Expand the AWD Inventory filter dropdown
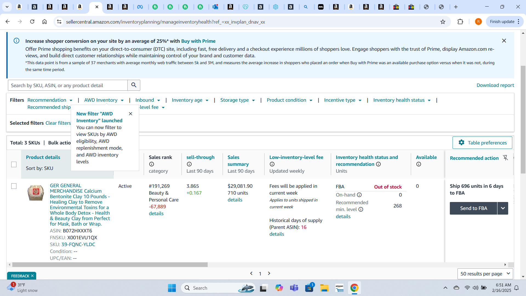526x296 pixels. (104, 100)
